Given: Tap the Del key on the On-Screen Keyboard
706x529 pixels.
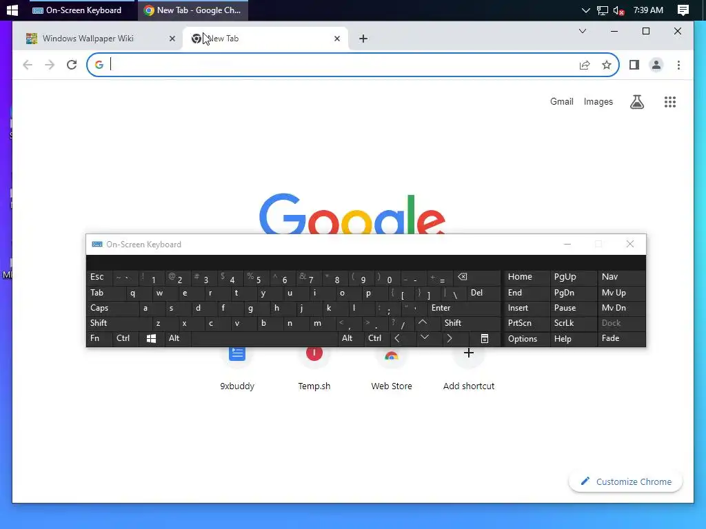Looking at the screenshot, I should click(483, 293).
